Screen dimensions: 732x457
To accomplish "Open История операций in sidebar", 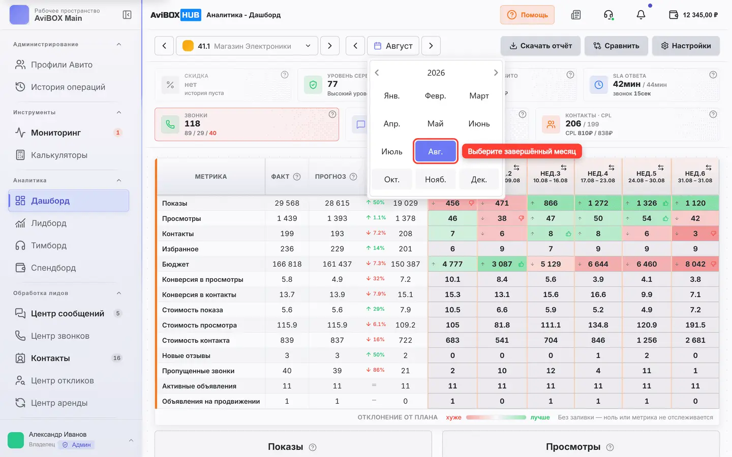I will coord(69,87).
